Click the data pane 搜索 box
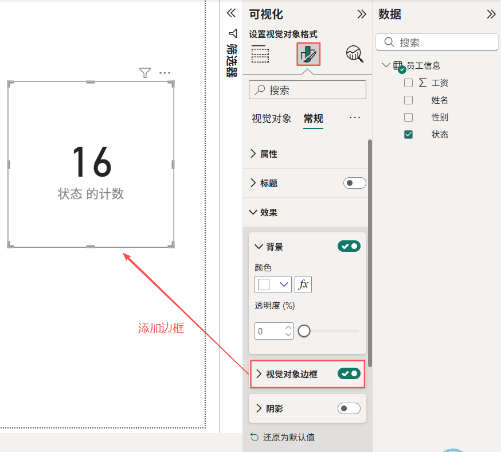The height and width of the screenshot is (452, 501). click(437, 42)
